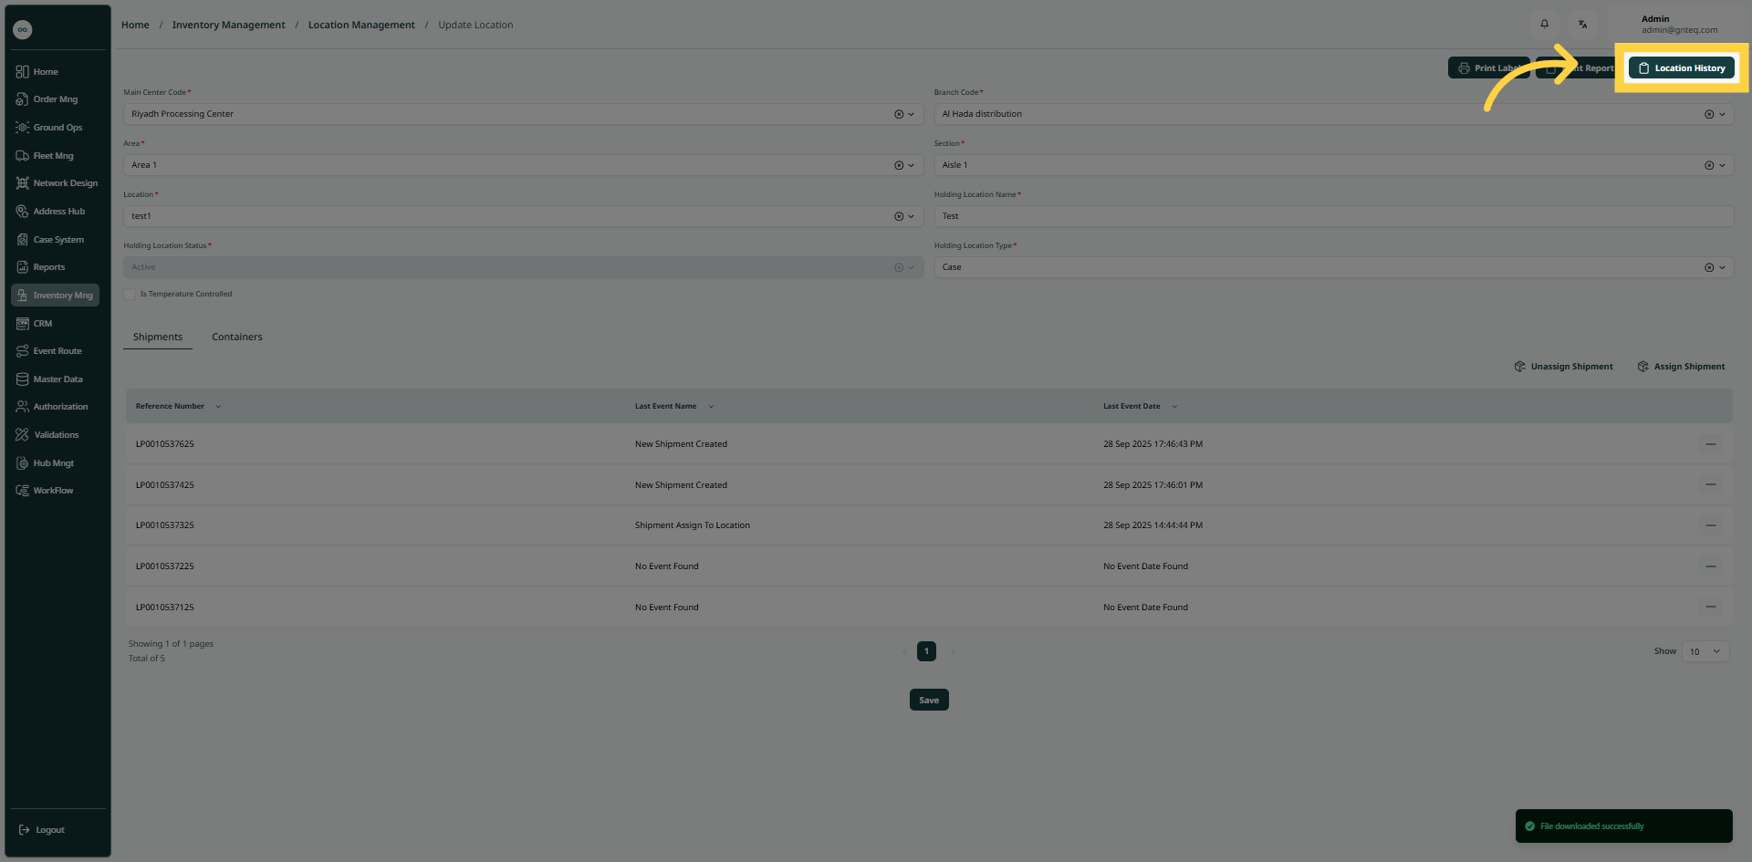Screen dimensions: 1752x862
Task: Remove shipment LP0010537125 row
Action: [x=1711, y=607]
